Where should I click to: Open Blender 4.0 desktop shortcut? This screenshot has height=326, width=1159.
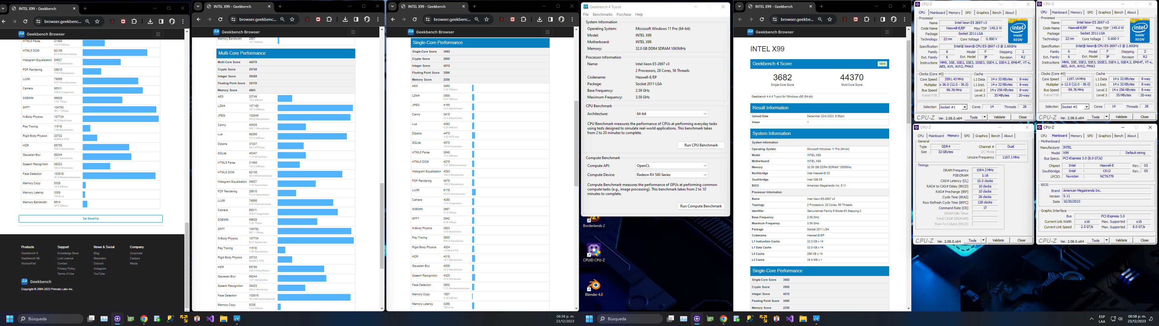coord(594,287)
